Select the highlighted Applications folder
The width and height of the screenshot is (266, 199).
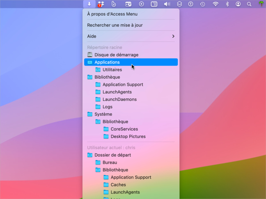tap(131, 62)
